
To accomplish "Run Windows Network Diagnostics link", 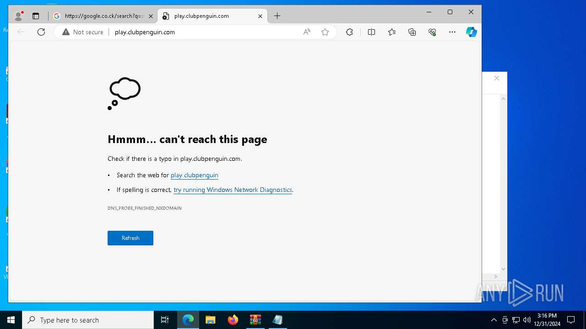I will coord(233,190).
